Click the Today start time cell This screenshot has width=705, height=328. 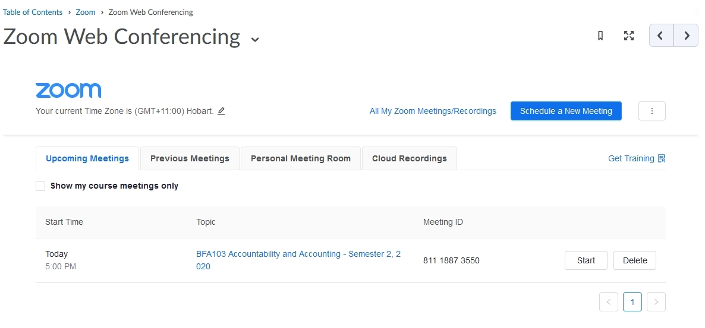tap(56, 254)
